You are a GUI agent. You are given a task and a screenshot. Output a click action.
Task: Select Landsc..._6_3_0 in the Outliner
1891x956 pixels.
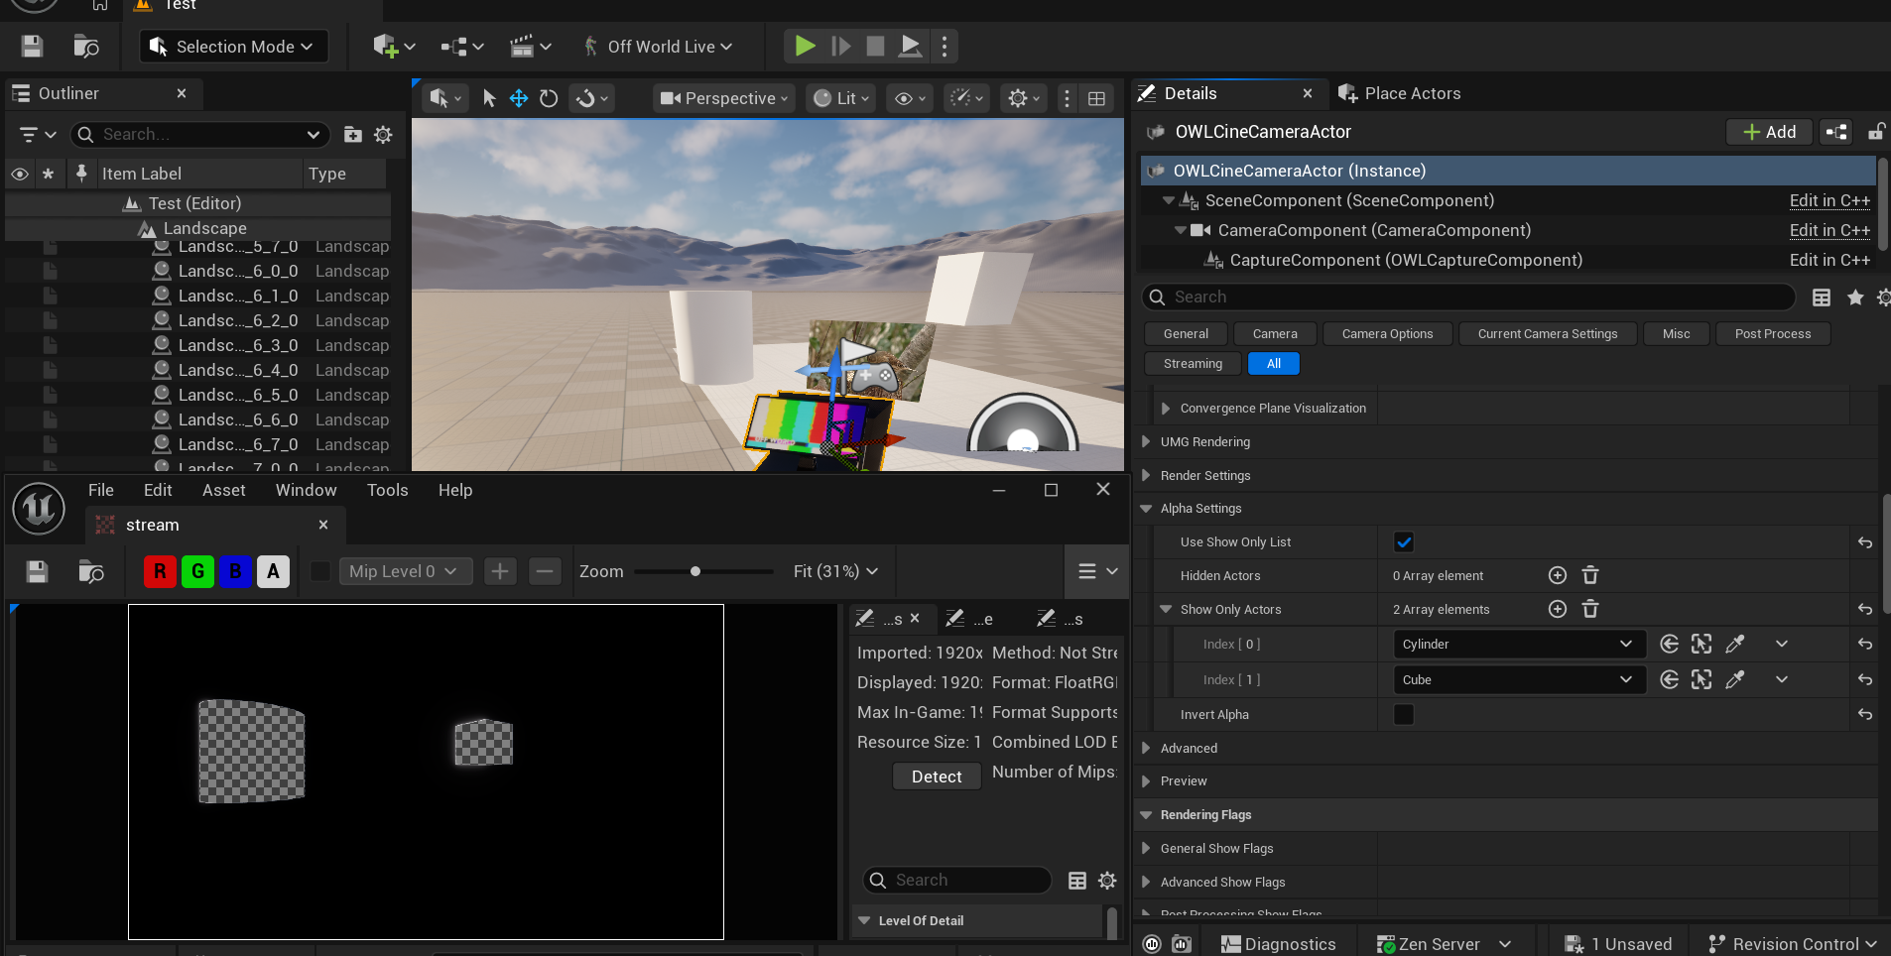(238, 346)
